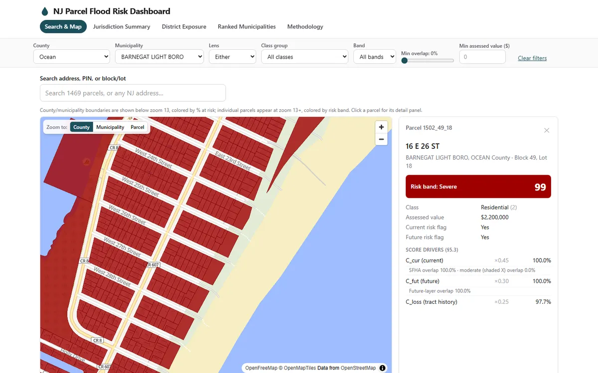
Task: Focus the Min assessed value field
Action: pyautogui.click(x=482, y=57)
